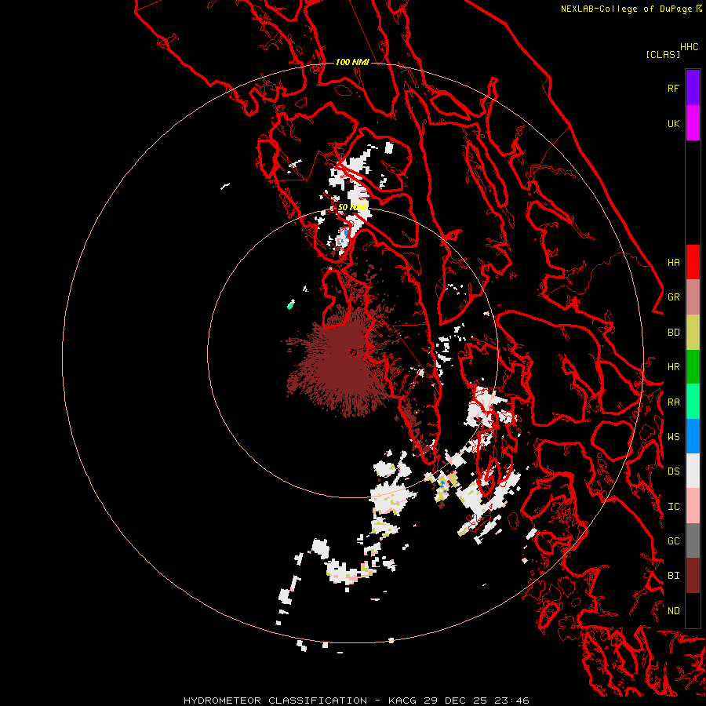This screenshot has width=706, height=706.
Task: Click the DS white legend swatch
Action: point(693,471)
